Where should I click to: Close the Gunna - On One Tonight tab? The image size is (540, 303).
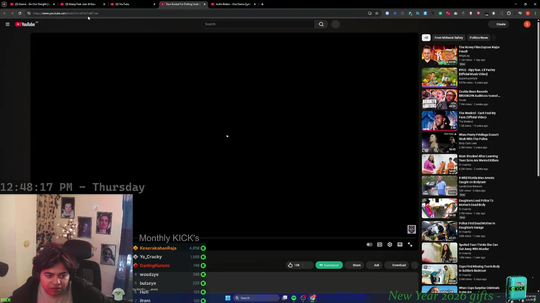54,4
